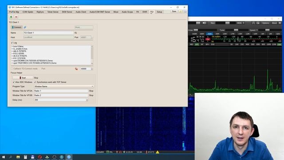Click the log panel vertical scrollbar

[92, 55]
